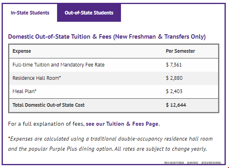This screenshot has width=229, height=168.
Task: Click the 'For a full explanation of fees' text
Action: click(46, 124)
